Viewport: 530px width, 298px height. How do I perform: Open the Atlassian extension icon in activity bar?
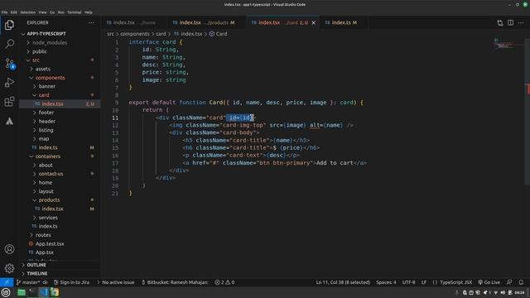coord(9,121)
